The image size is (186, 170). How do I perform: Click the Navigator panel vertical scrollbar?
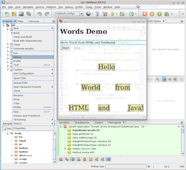pos(55,148)
